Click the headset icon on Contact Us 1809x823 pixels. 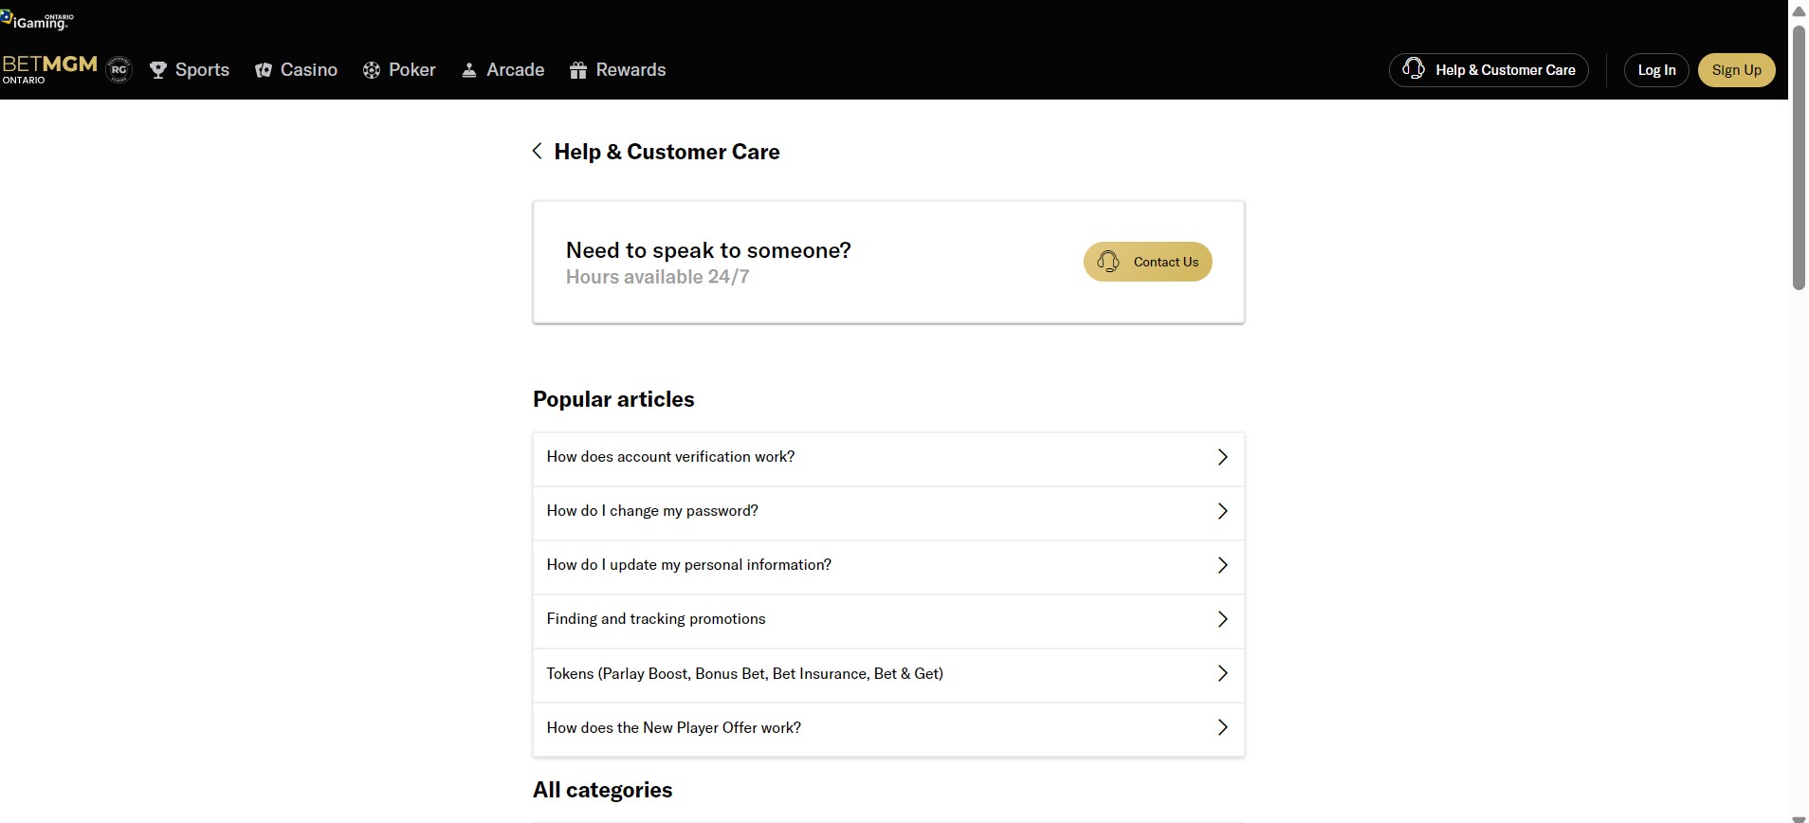(1109, 262)
